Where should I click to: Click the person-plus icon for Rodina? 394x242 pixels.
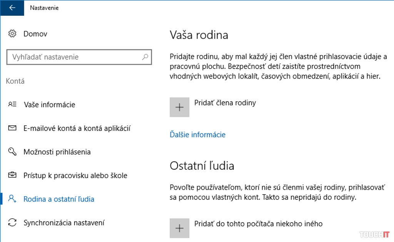tap(12, 199)
